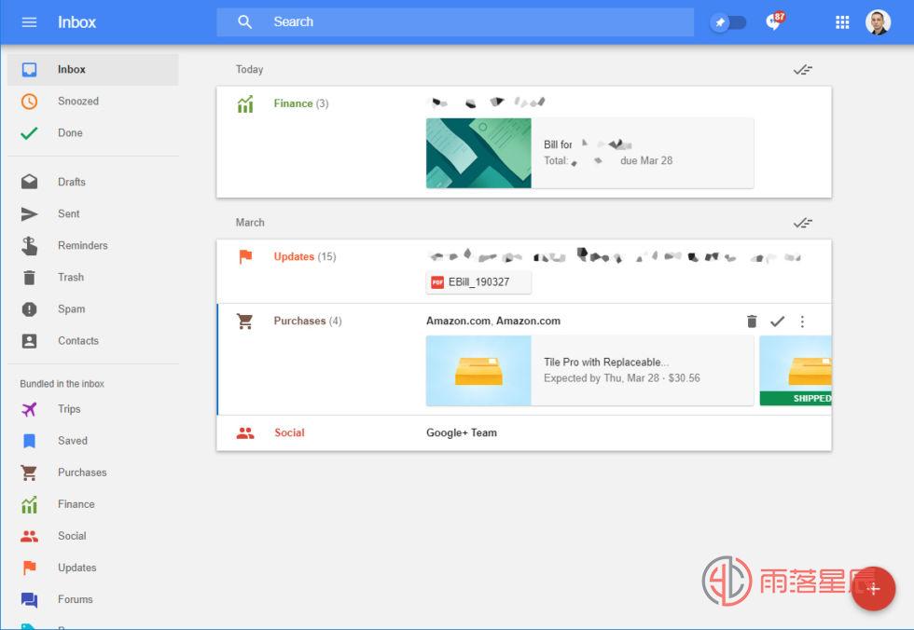Image resolution: width=914 pixels, height=630 pixels.
Task: Expand the Updates (15) bundle
Action: tap(304, 257)
